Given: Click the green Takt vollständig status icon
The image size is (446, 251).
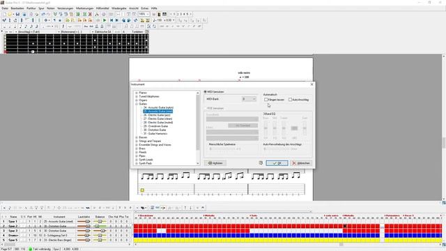Looking at the screenshot, I should [x=31, y=249].
